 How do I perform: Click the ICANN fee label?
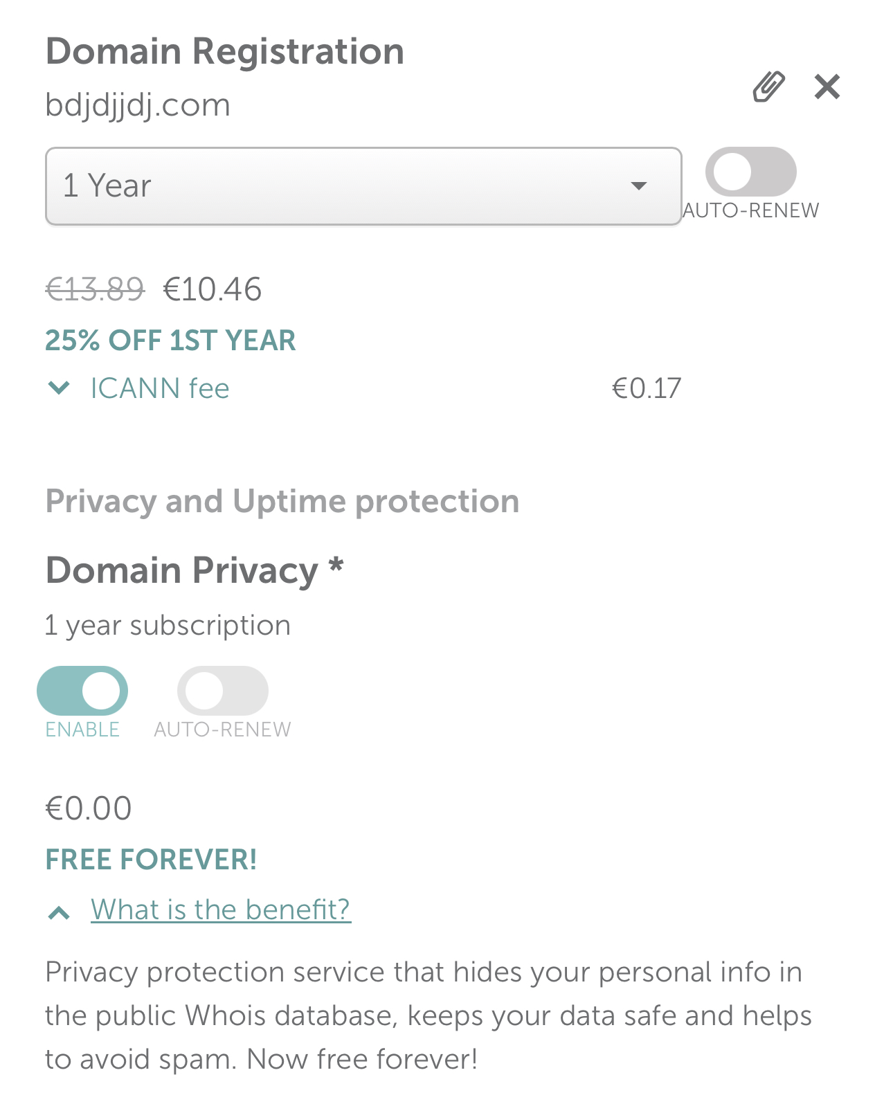point(160,388)
